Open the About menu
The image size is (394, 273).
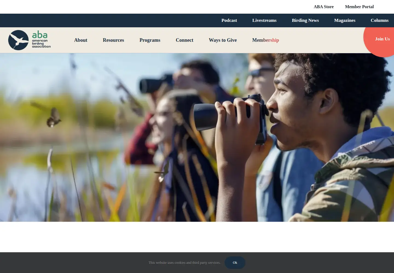81,40
